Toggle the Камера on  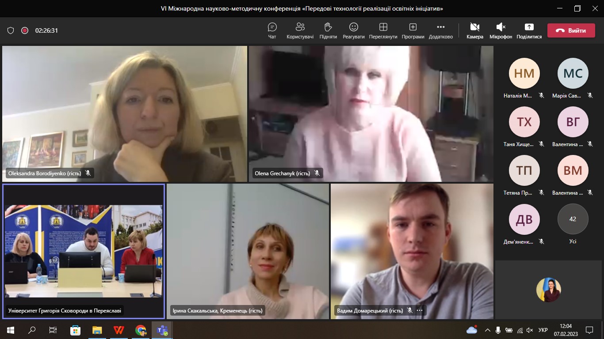pyautogui.click(x=475, y=31)
